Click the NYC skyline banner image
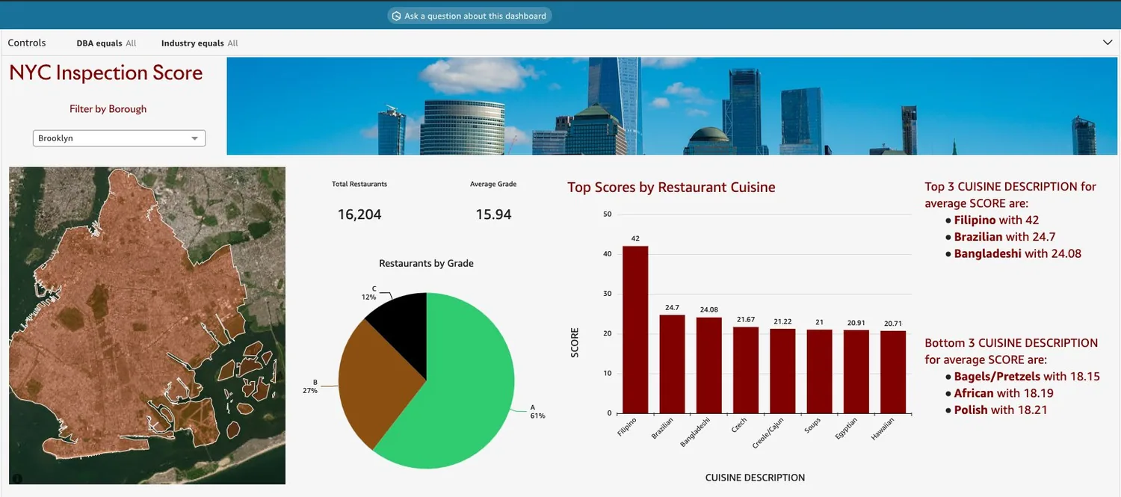This screenshot has height=497, width=1121. 672,106
